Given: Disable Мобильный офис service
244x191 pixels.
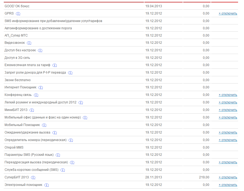Looking at the screenshot, I should [228, 117].
